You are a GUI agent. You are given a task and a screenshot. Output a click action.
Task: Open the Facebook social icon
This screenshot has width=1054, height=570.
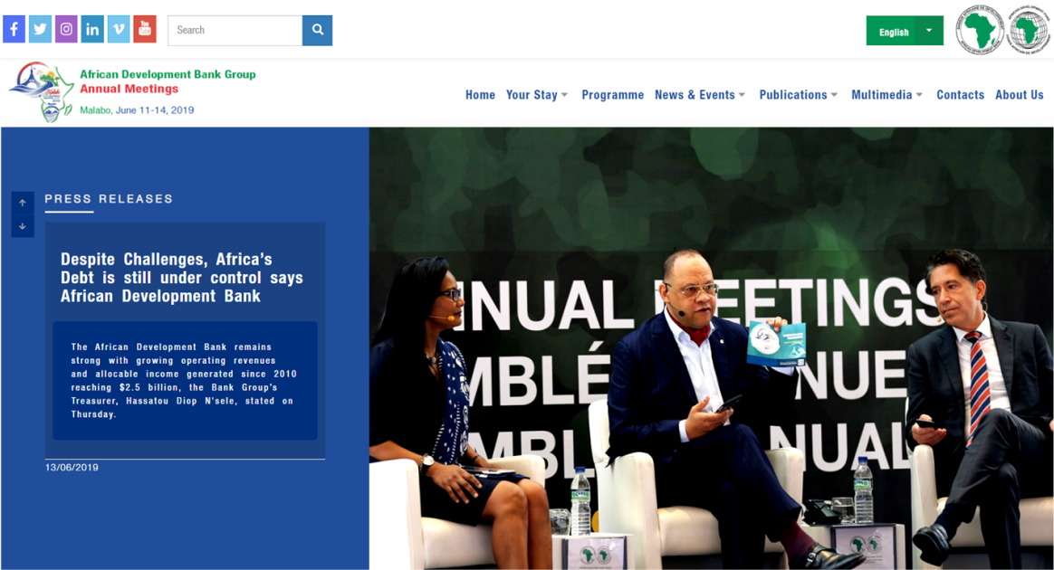point(14,30)
